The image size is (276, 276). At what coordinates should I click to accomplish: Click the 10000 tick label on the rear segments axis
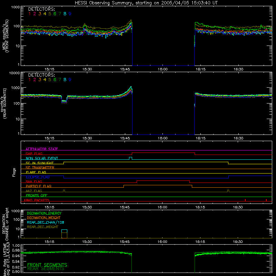(14, 73)
